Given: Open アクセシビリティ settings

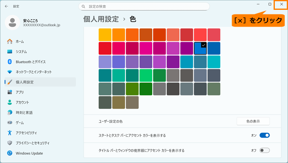Looking at the screenshot, I should (x=40, y=133).
